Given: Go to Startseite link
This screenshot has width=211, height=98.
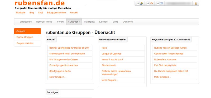Looking at the screenshot, I should click(x=21, y=13).
